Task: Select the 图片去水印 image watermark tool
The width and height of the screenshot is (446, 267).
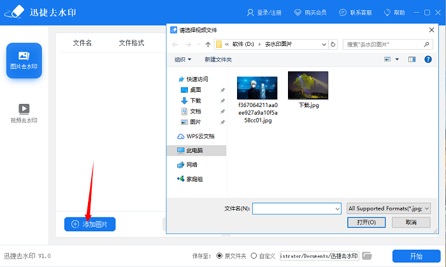Action: 24,61
